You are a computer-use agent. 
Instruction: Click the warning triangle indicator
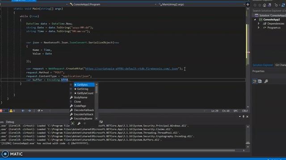coord(11,111)
